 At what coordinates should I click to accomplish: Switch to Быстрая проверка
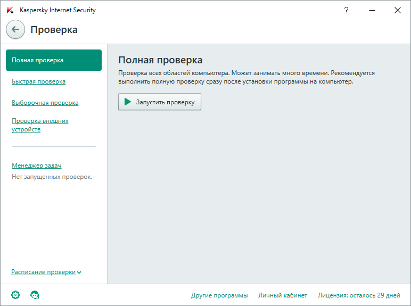[x=38, y=81]
